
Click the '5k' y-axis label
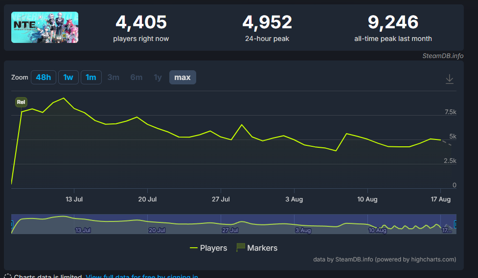453,137
